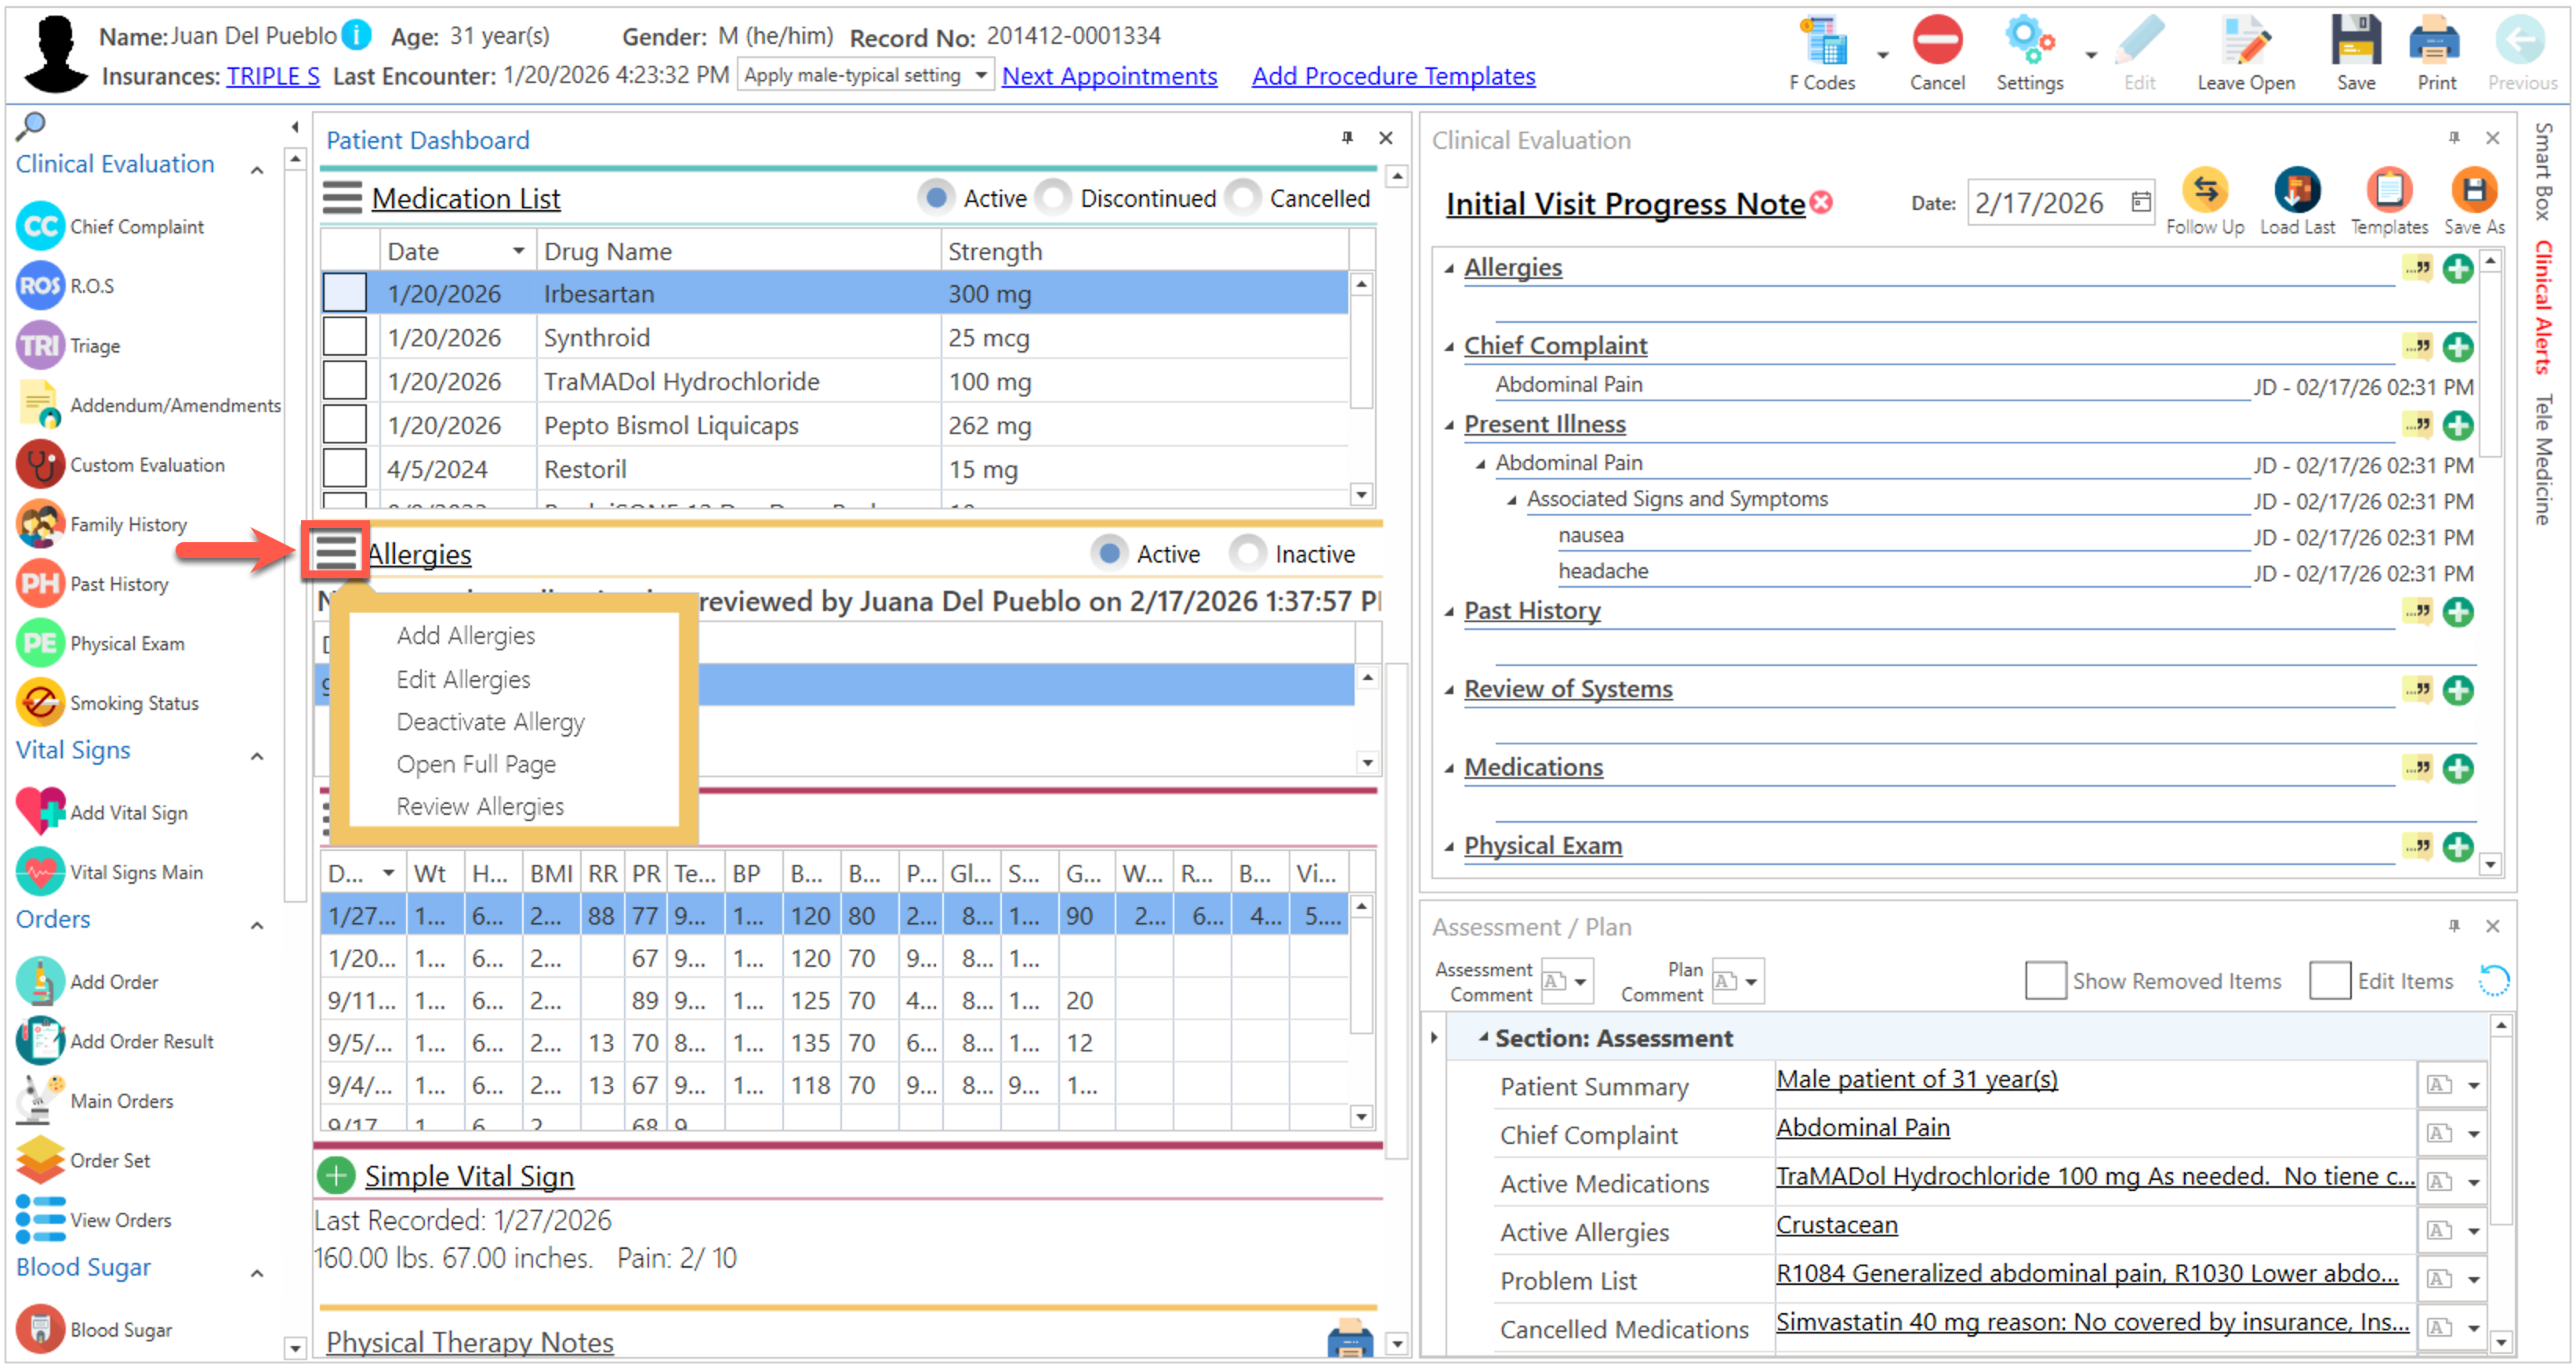Collapse the Vital Signs sidebar section

257,756
